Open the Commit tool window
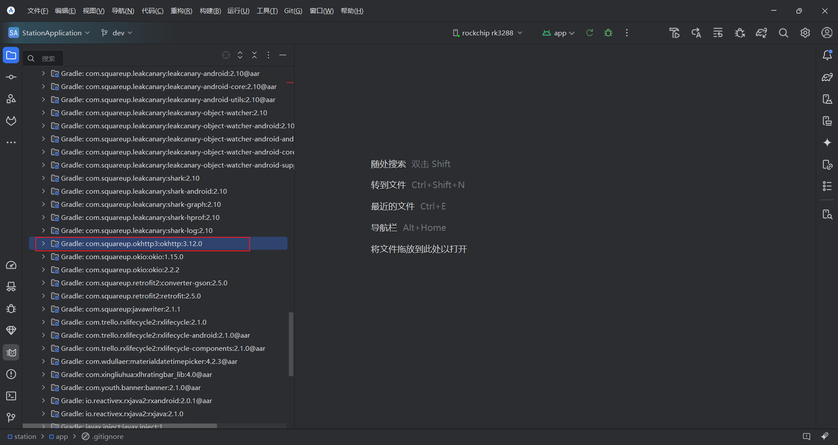The image size is (838, 445). [11, 77]
